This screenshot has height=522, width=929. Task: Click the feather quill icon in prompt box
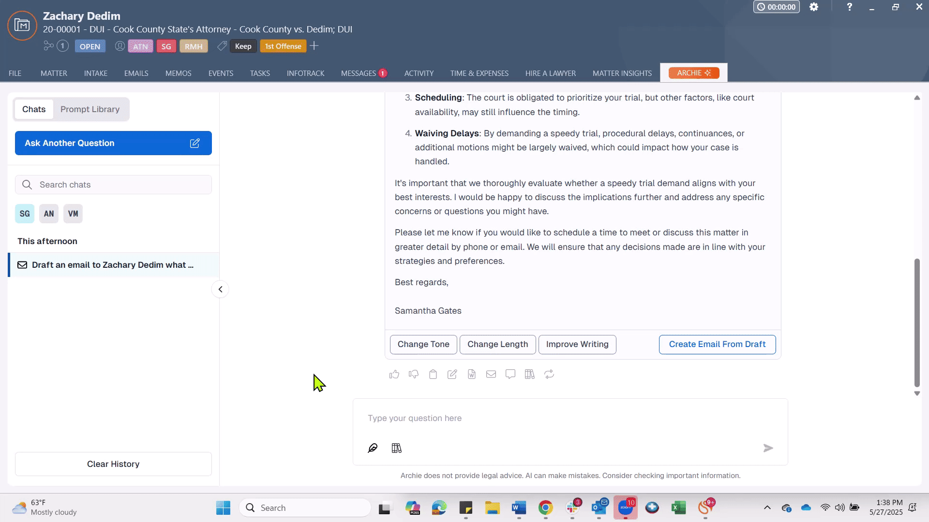click(x=373, y=448)
